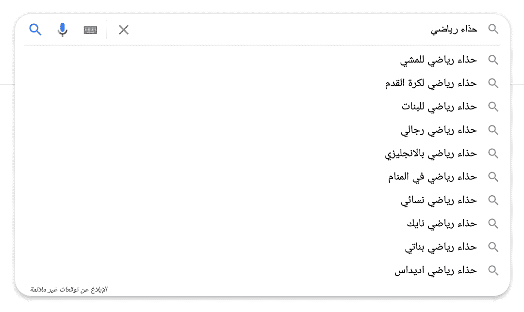
Task: Activate voice search via the microphone icon
Action: (x=62, y=30)
